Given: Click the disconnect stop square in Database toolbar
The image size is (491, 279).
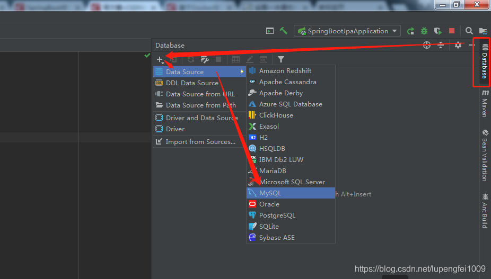Looking at the screenshot, I should (x=218, y=59).
